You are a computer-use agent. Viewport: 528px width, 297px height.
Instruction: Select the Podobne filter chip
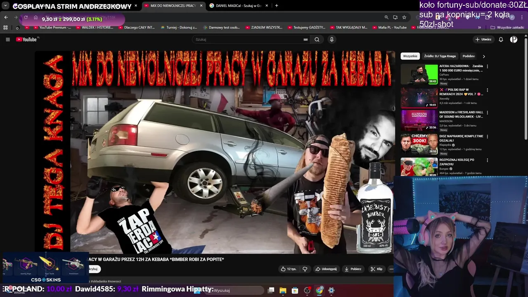click(x=469, y=56)
